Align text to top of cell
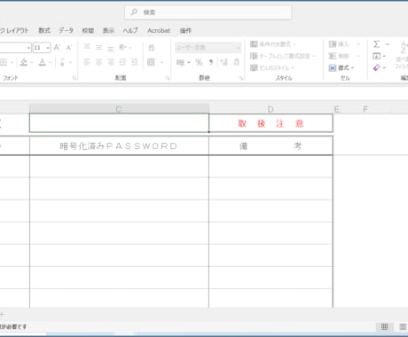 (87, 47)
